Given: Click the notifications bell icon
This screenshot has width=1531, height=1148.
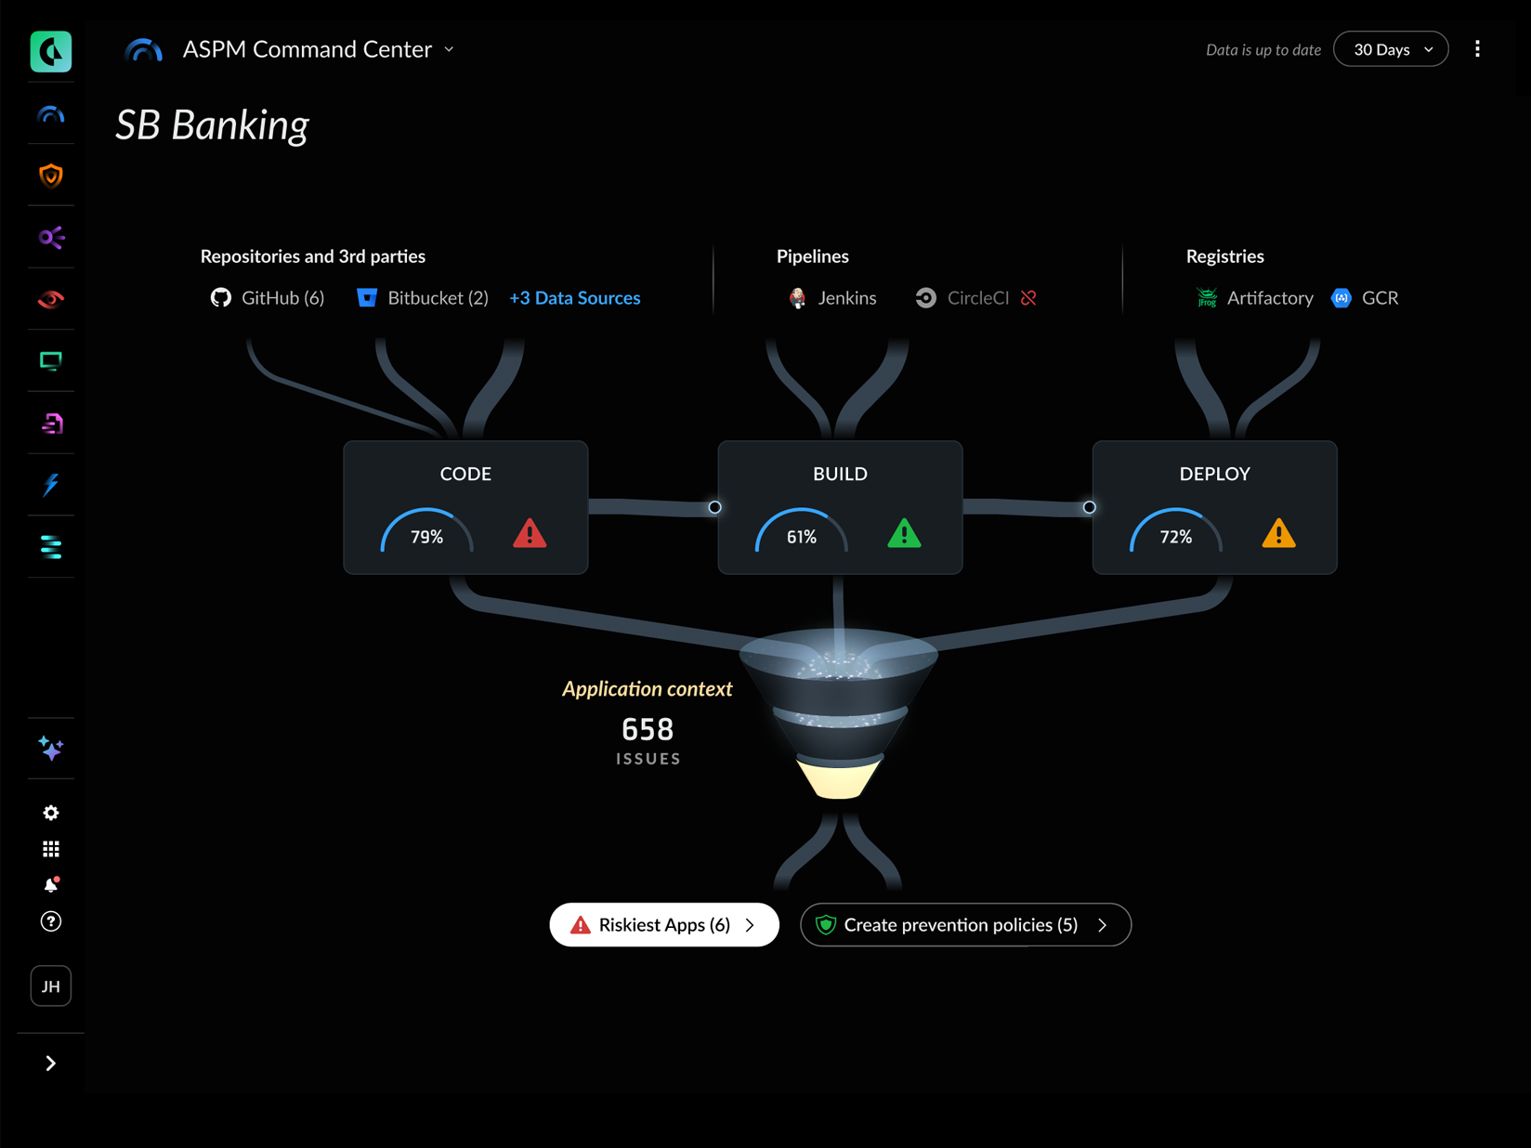Looking at the screenshot, I should [51, 885].
